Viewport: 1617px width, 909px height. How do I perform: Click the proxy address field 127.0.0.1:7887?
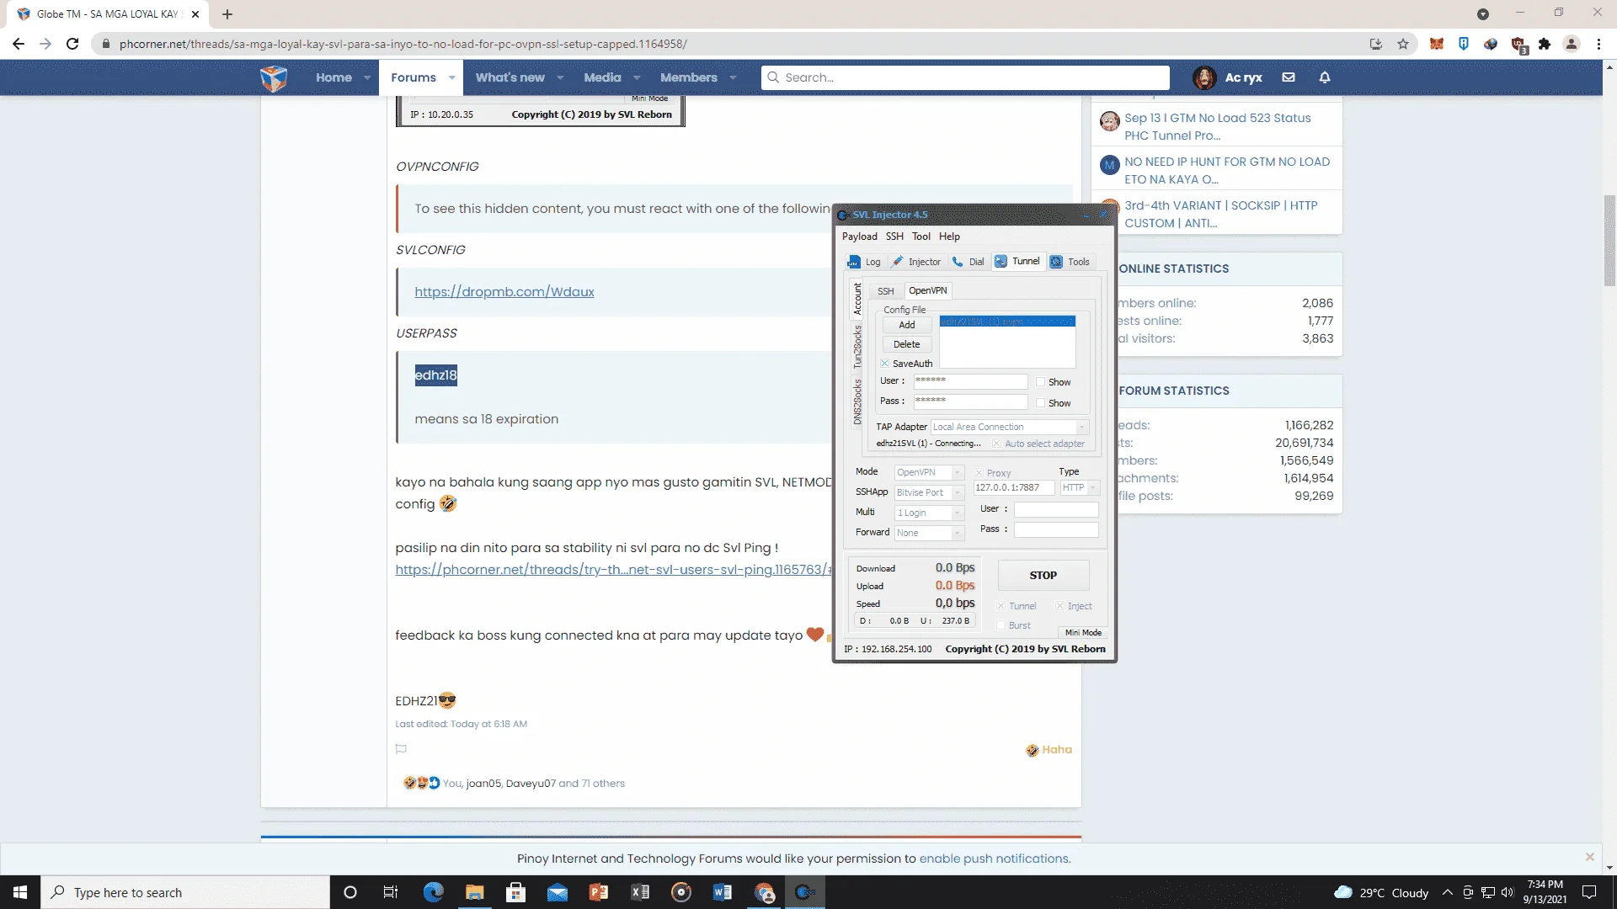[x=1014, y=487]
